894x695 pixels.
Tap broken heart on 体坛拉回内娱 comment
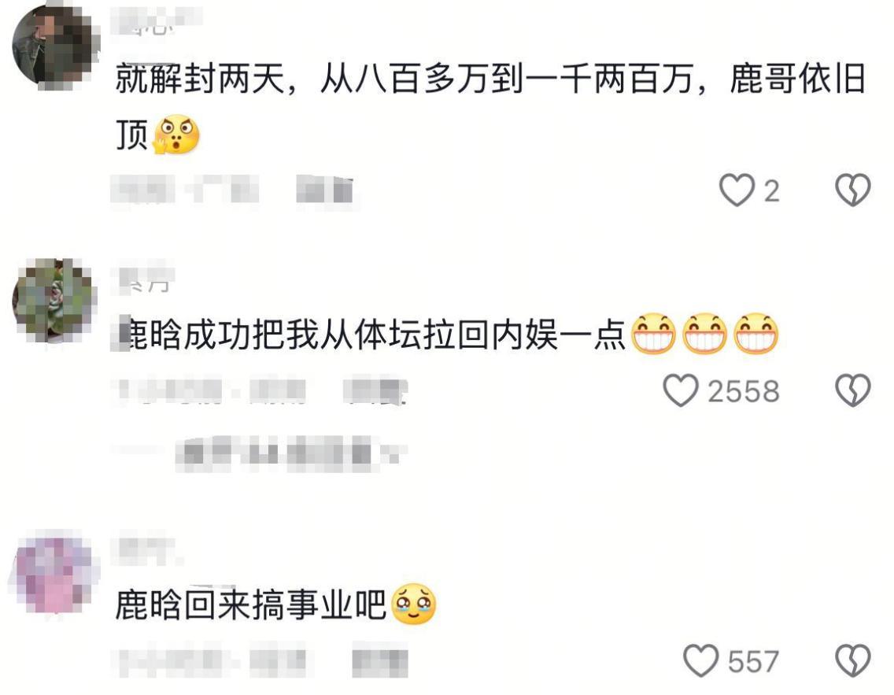click(x=853, y=390)
